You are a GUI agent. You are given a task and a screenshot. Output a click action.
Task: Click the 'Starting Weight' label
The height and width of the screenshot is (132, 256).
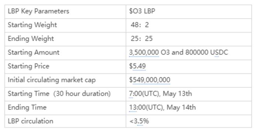(32, 25)
